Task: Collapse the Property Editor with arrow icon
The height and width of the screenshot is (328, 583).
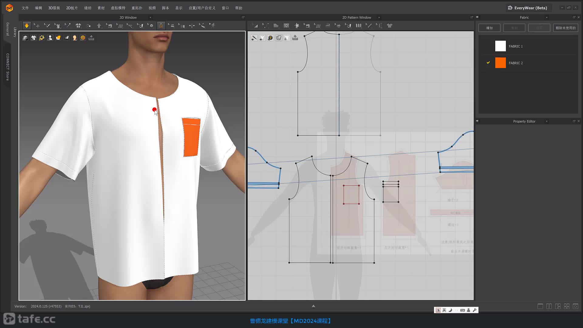Action: (x=477, y=121)
